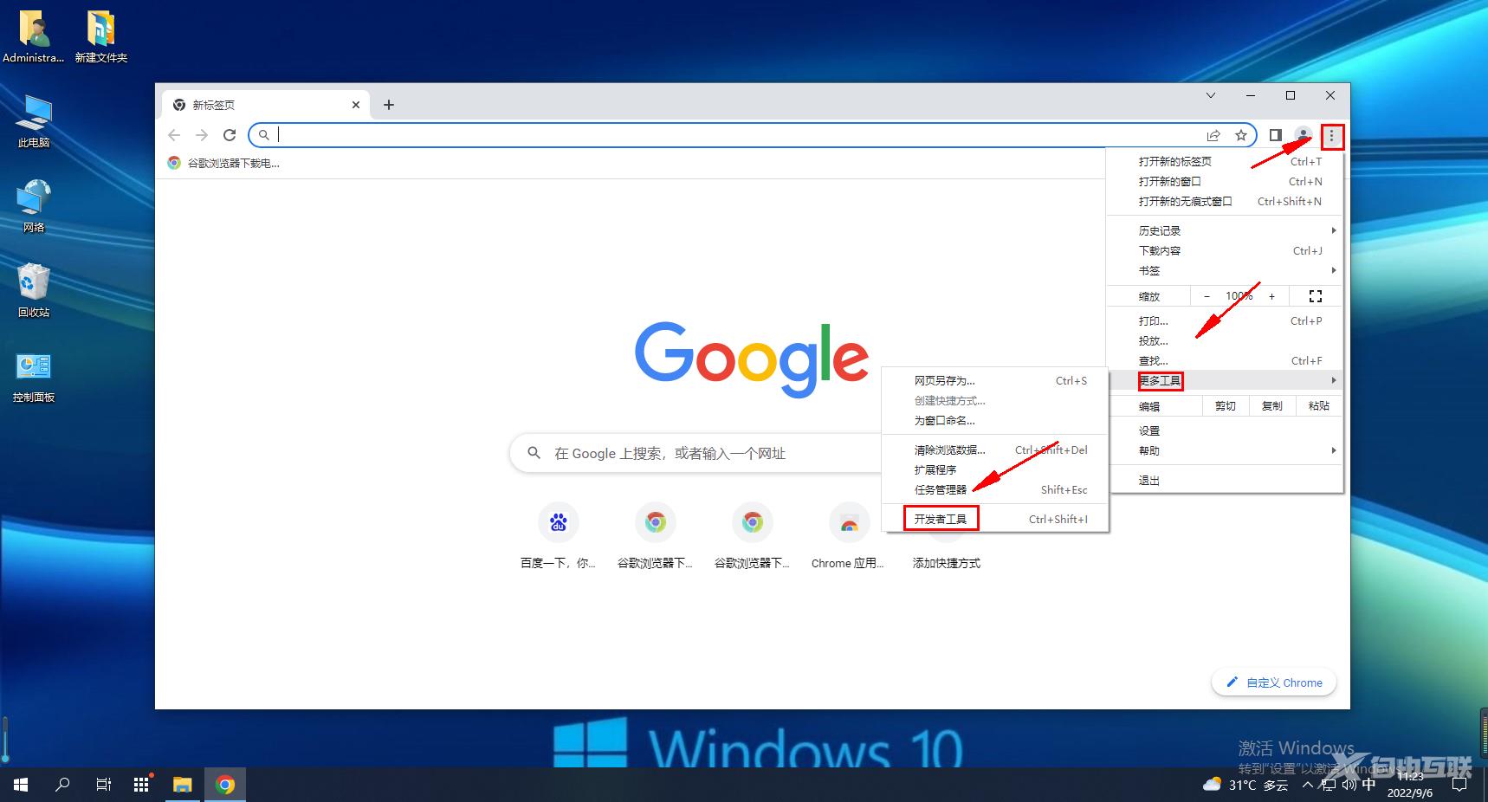The height and width of the screenshot is (802, 1488).
Task: Open 设置 from Chrome menu
Action: pyautogui.click(x=1225, y=430)
